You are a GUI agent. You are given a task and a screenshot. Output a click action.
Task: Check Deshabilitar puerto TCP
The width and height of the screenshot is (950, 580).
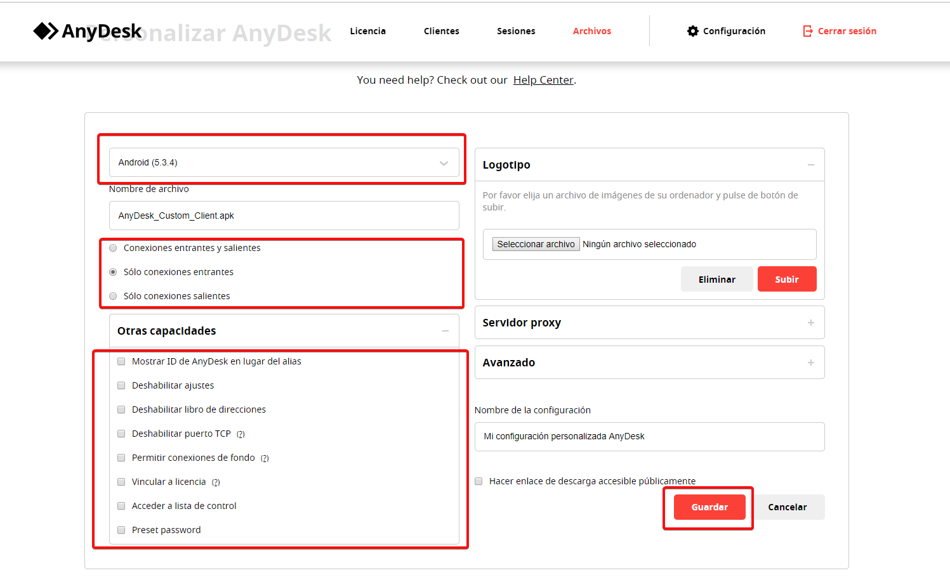click(121, 434)
